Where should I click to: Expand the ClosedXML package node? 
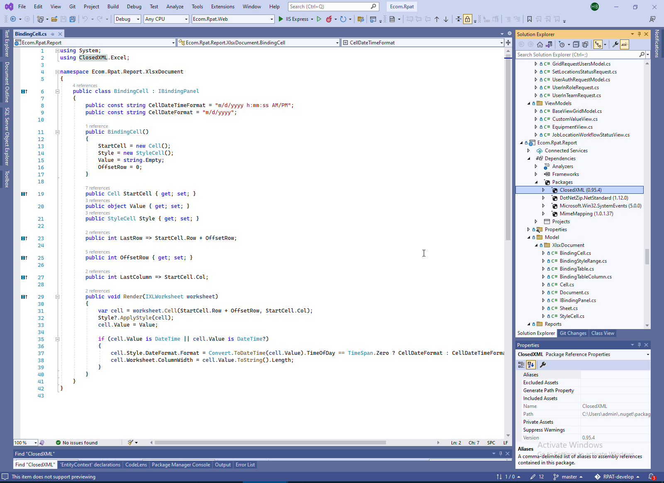point(543,190)
